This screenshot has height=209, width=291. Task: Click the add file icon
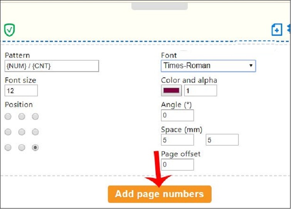(277, 30)
